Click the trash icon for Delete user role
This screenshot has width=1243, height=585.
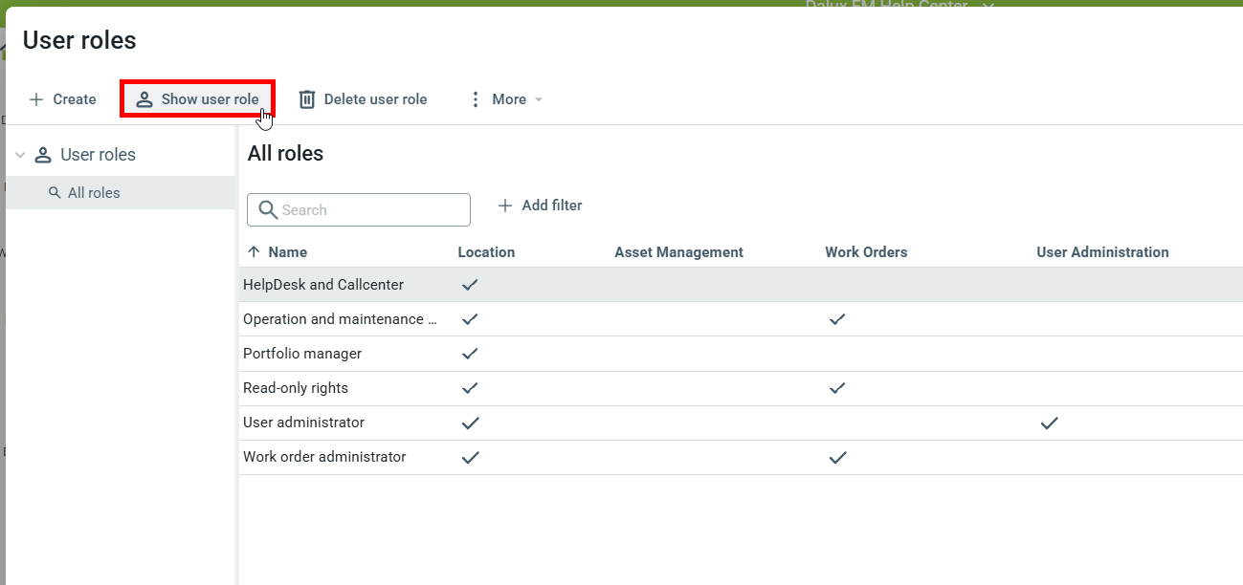[x=307, y=99]
